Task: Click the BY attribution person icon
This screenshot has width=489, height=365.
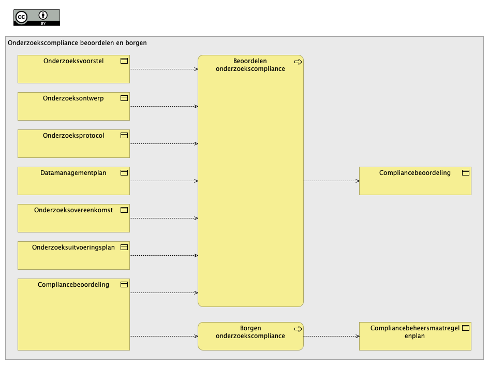Action: pos(43,15)
